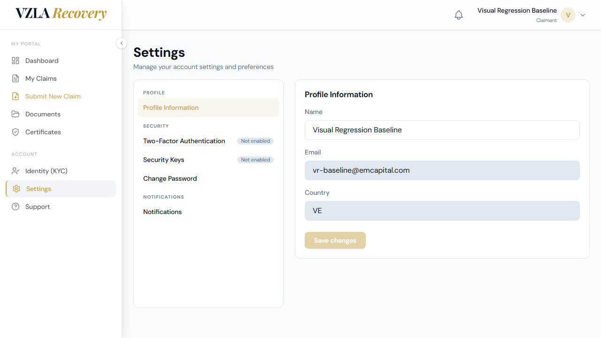Click the Certificates shield icon

click(15, 132)
